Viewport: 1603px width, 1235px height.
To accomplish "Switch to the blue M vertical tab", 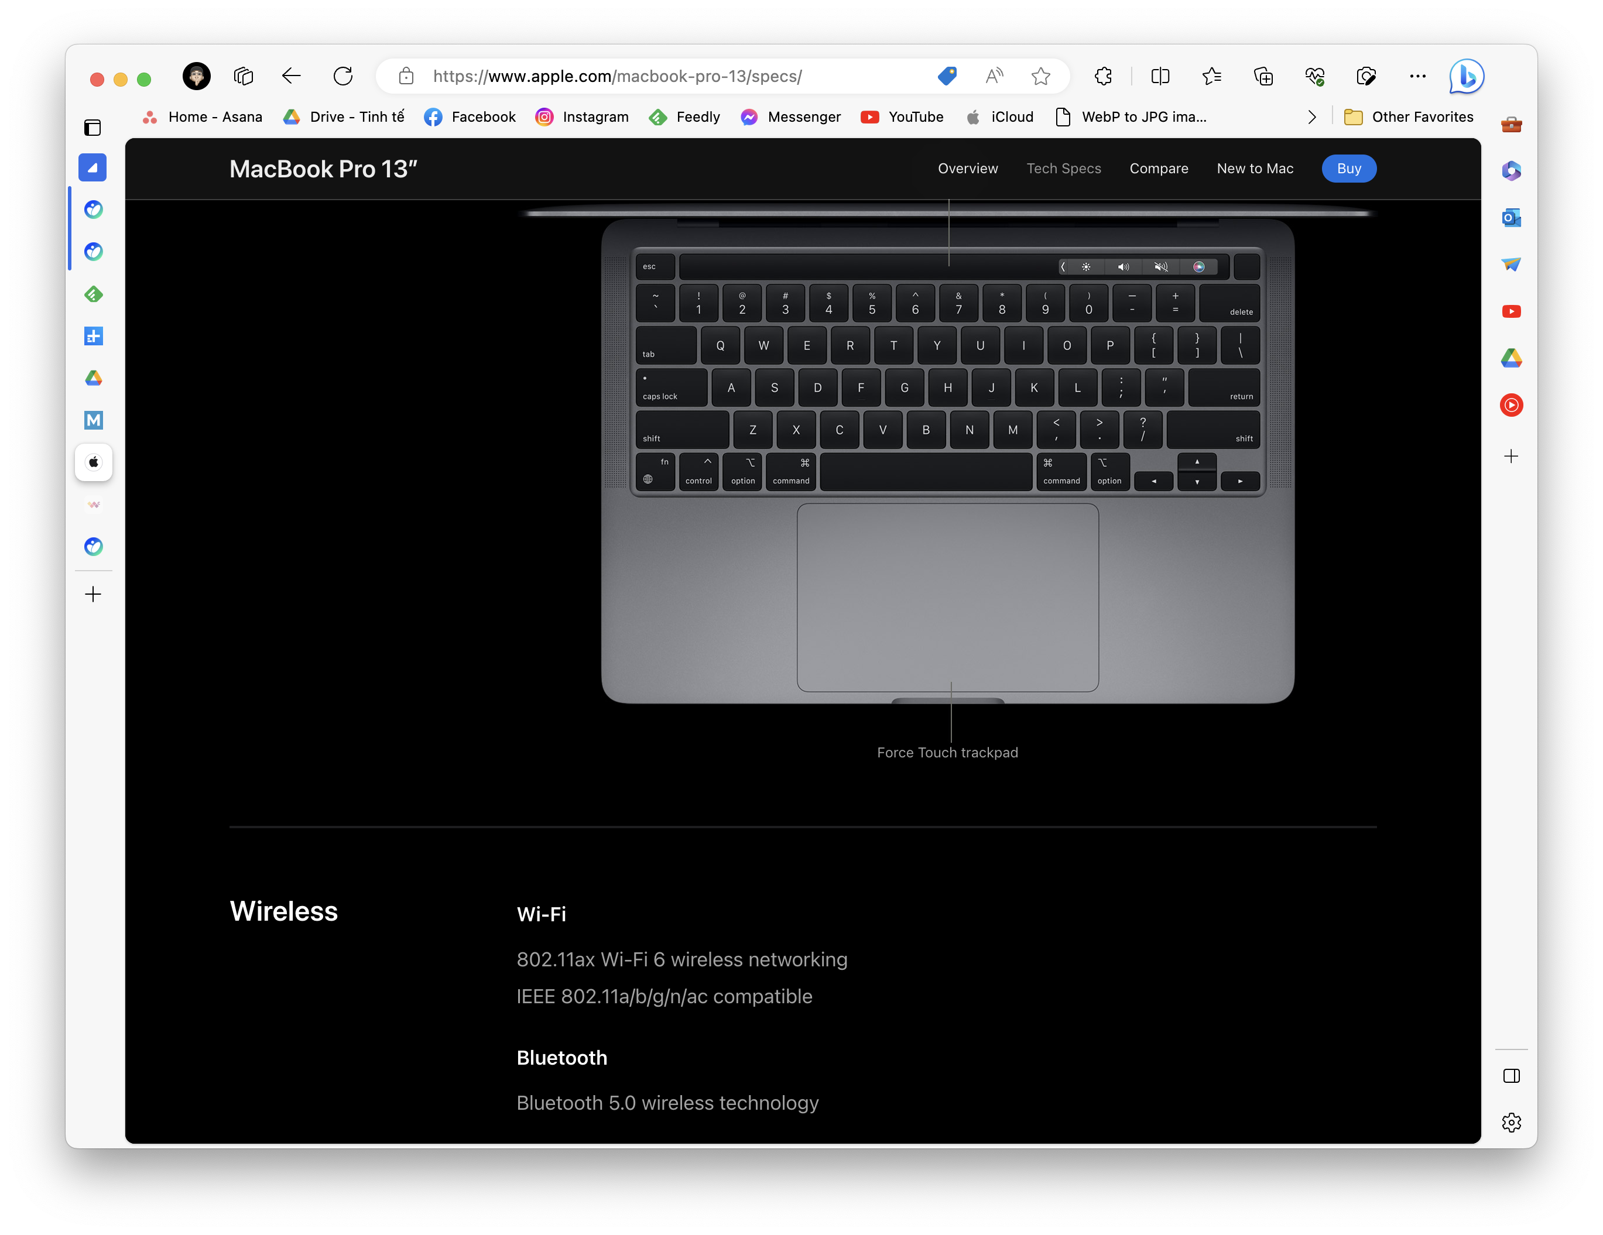I will pos(93,420).
